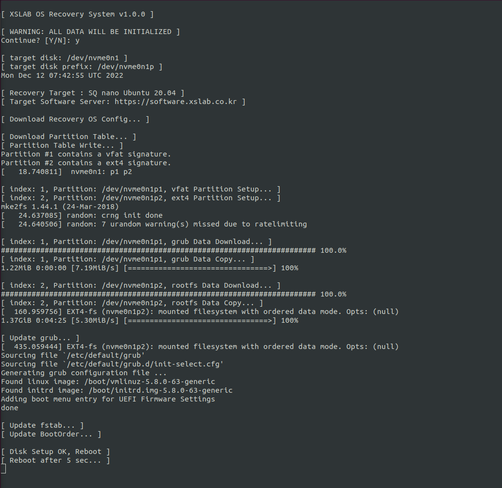
Task: Click the terminal cursor block at bottom
Action: click(x=3, y=469)
